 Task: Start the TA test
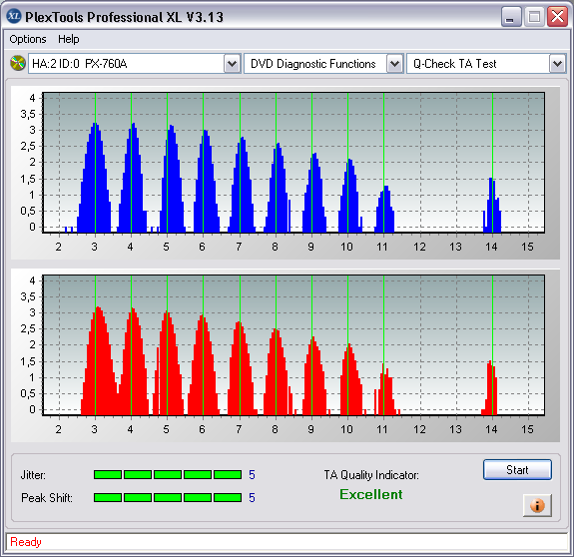(517, 470)
